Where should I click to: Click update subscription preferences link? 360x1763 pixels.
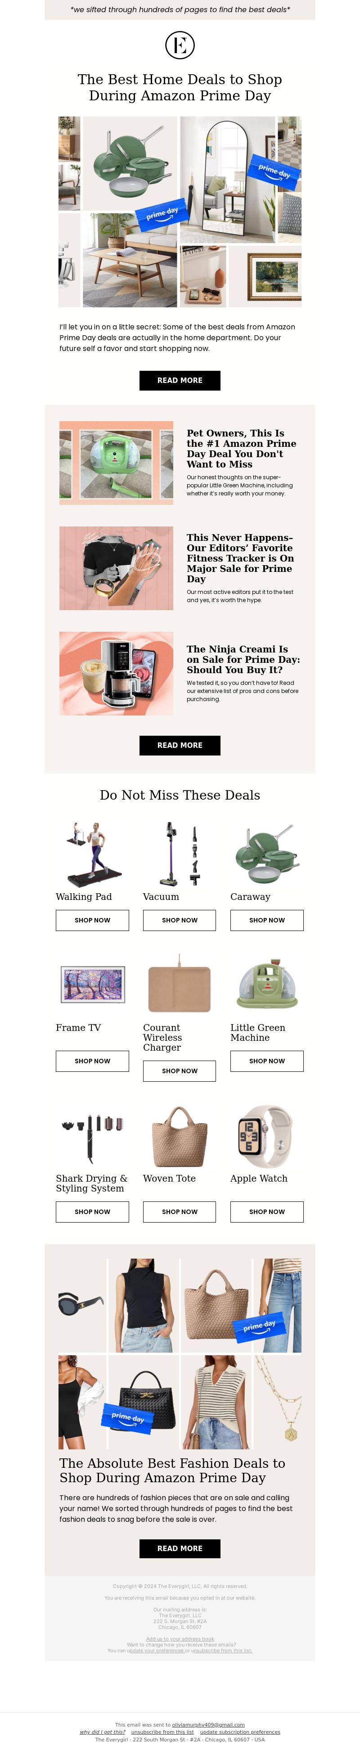pos(240,1732)
